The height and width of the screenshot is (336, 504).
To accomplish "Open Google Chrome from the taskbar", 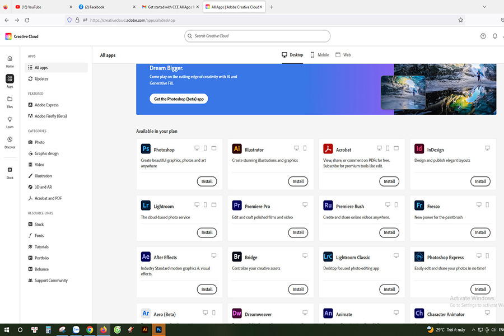I will (90, 330).
